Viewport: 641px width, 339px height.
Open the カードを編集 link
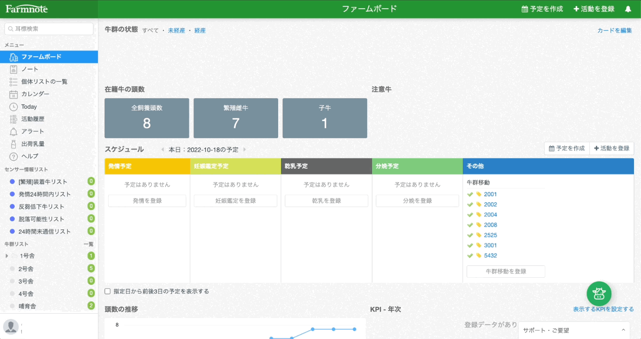coord(615,30)
